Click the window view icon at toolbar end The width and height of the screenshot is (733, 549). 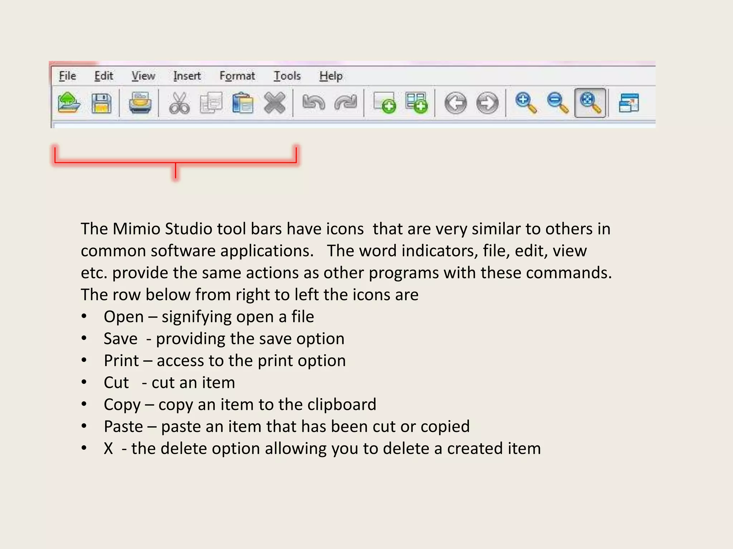coord(629,103)
